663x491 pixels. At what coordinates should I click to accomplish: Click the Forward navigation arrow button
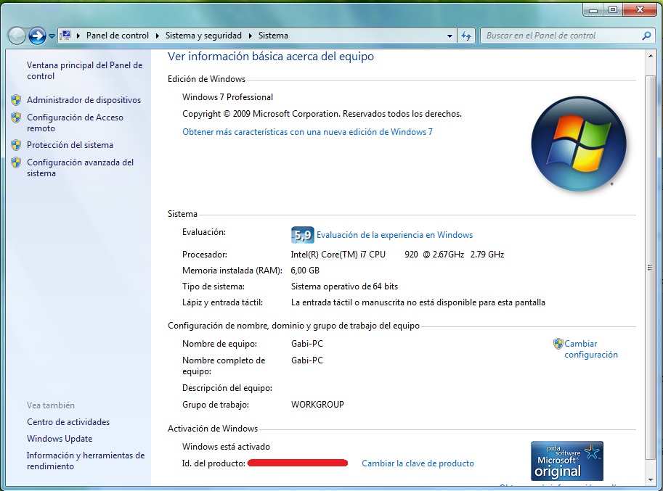[37, 36]
